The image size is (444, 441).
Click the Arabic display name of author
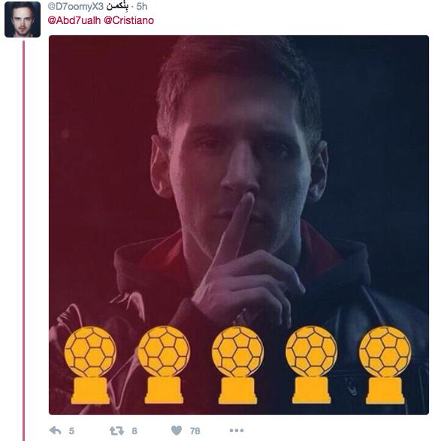click(x=117, y=7)
